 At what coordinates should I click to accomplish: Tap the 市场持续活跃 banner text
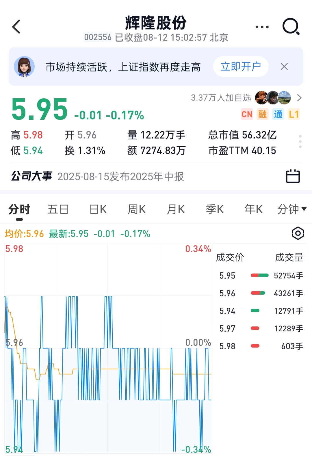[x=123, y=67]
